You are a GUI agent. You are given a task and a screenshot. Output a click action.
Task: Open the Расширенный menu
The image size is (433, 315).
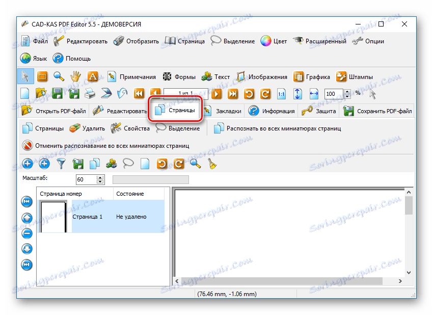click(319, 41)
